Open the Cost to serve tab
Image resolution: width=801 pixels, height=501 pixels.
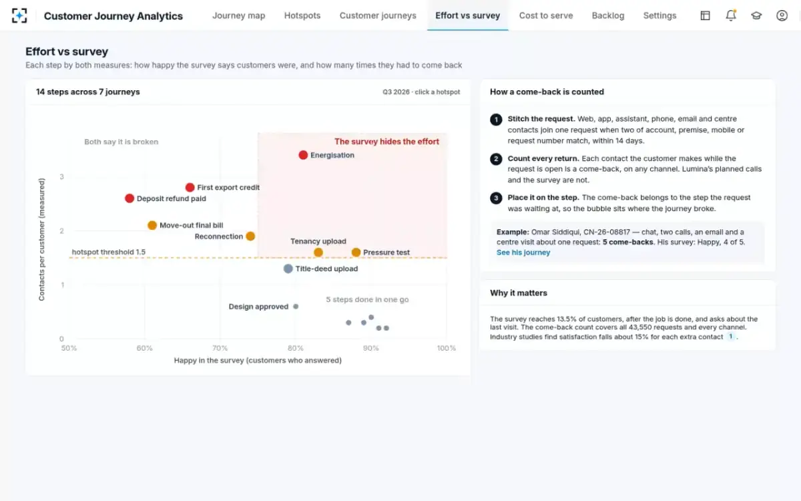pyautogui.click(x=546, y=15)
